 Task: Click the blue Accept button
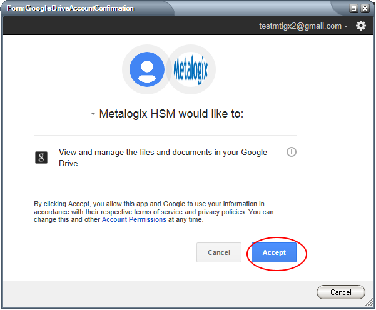click(x=274, y=253)
